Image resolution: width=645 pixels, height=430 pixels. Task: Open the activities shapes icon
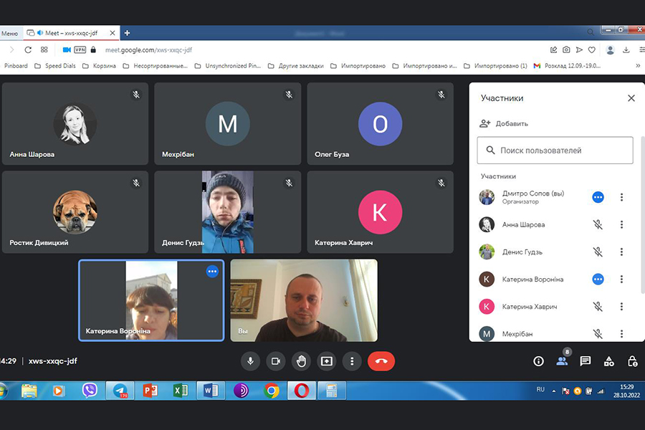[x=608, y=361]
